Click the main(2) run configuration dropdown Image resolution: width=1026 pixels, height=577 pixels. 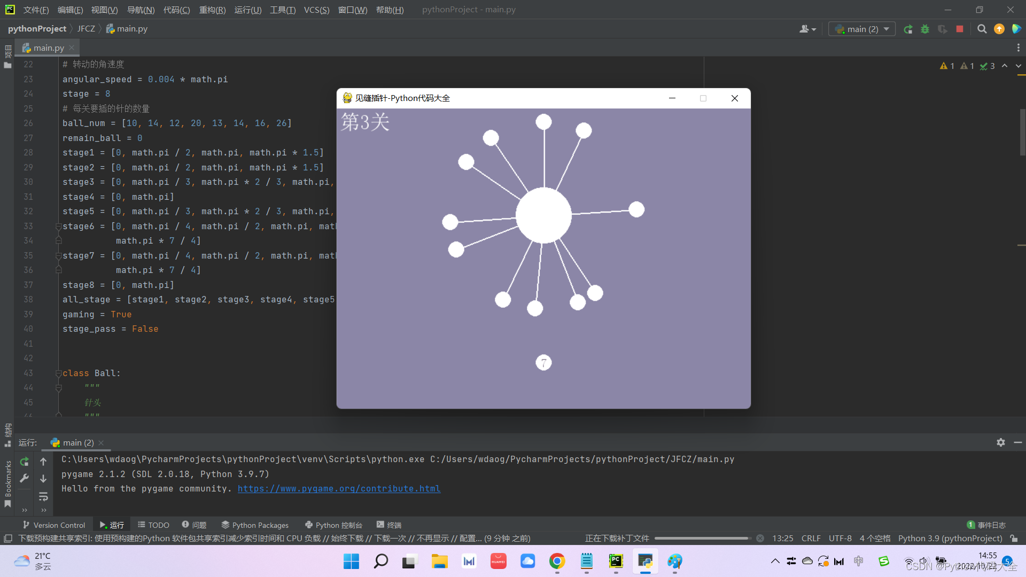point(862,29)
